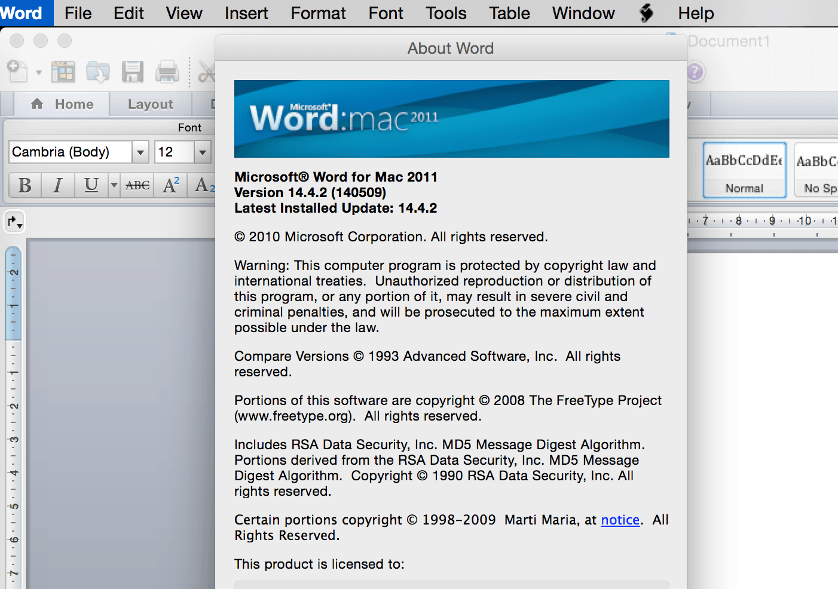Toggle Italic formatting
Screen dimensions: 838x589
(58, 185)
